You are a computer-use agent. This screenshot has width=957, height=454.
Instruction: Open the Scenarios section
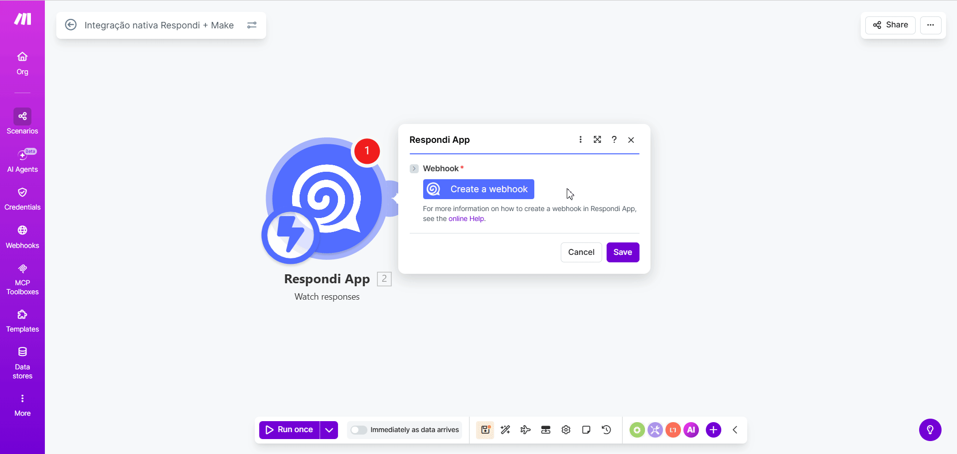pos(22,122)
